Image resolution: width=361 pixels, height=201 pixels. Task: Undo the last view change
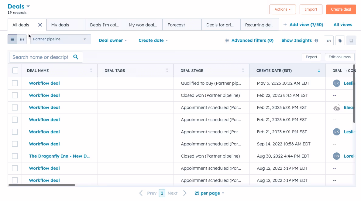[x=328, y=40]
